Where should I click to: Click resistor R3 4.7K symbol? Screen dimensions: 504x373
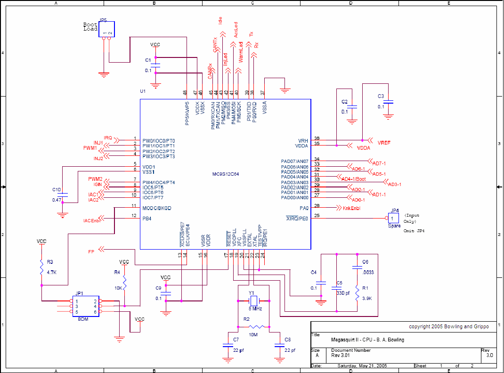(x=41, y=268)
